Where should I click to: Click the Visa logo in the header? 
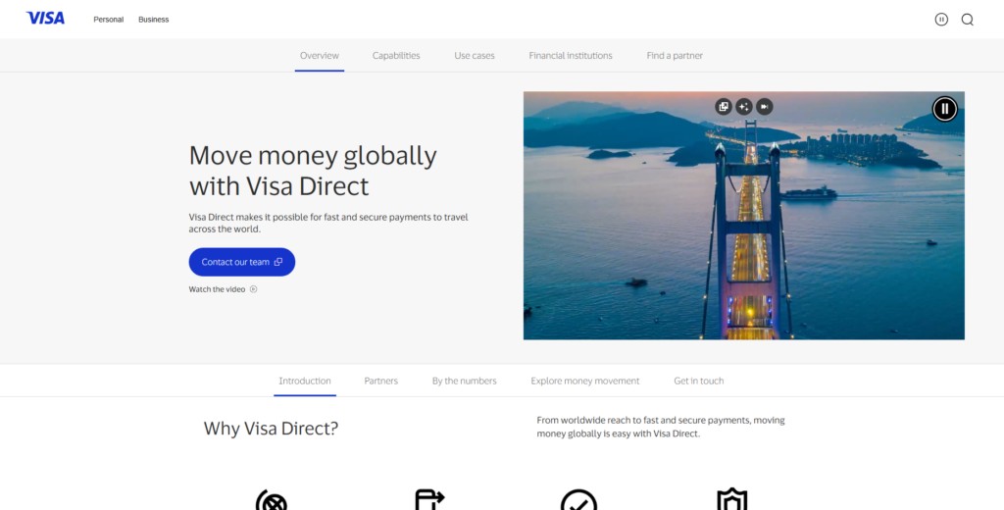[x=45, y=19]
